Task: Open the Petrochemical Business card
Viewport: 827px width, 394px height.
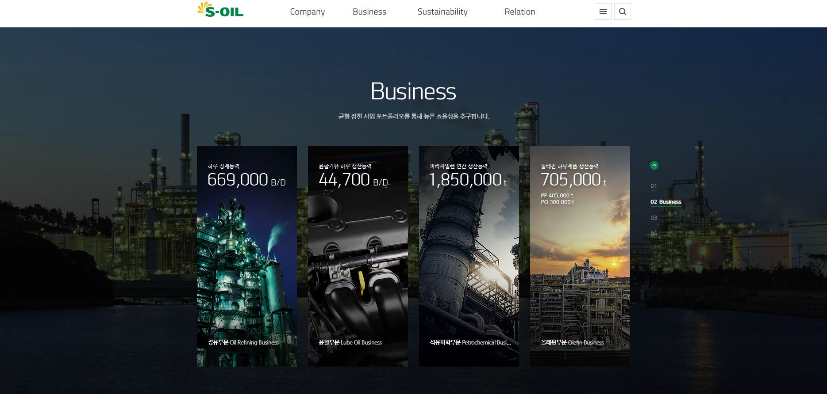Action: tap(469, 256)
